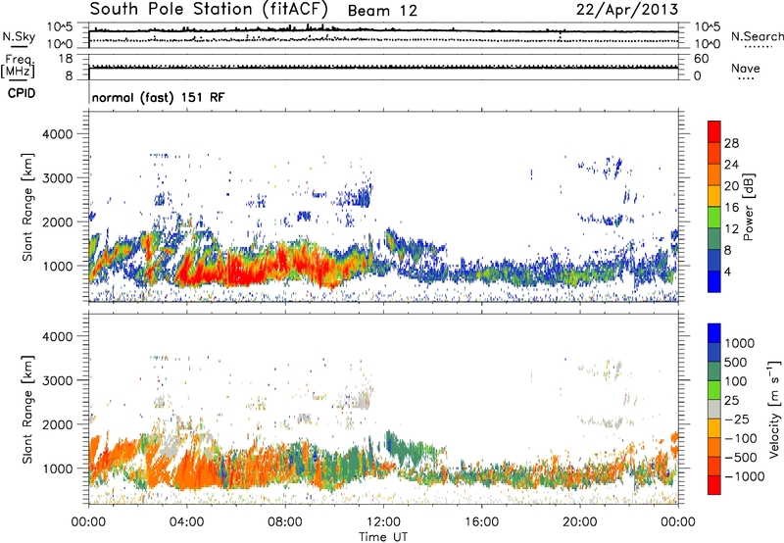The image size is (784, 543).
Task: Click the "-1000" label on velocity colorbar
Action: [x=744, y=476]
